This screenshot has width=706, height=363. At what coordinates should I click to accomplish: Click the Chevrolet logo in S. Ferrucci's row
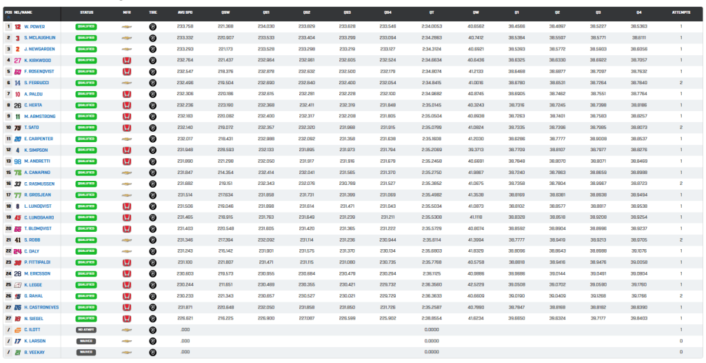click(127, 83)
